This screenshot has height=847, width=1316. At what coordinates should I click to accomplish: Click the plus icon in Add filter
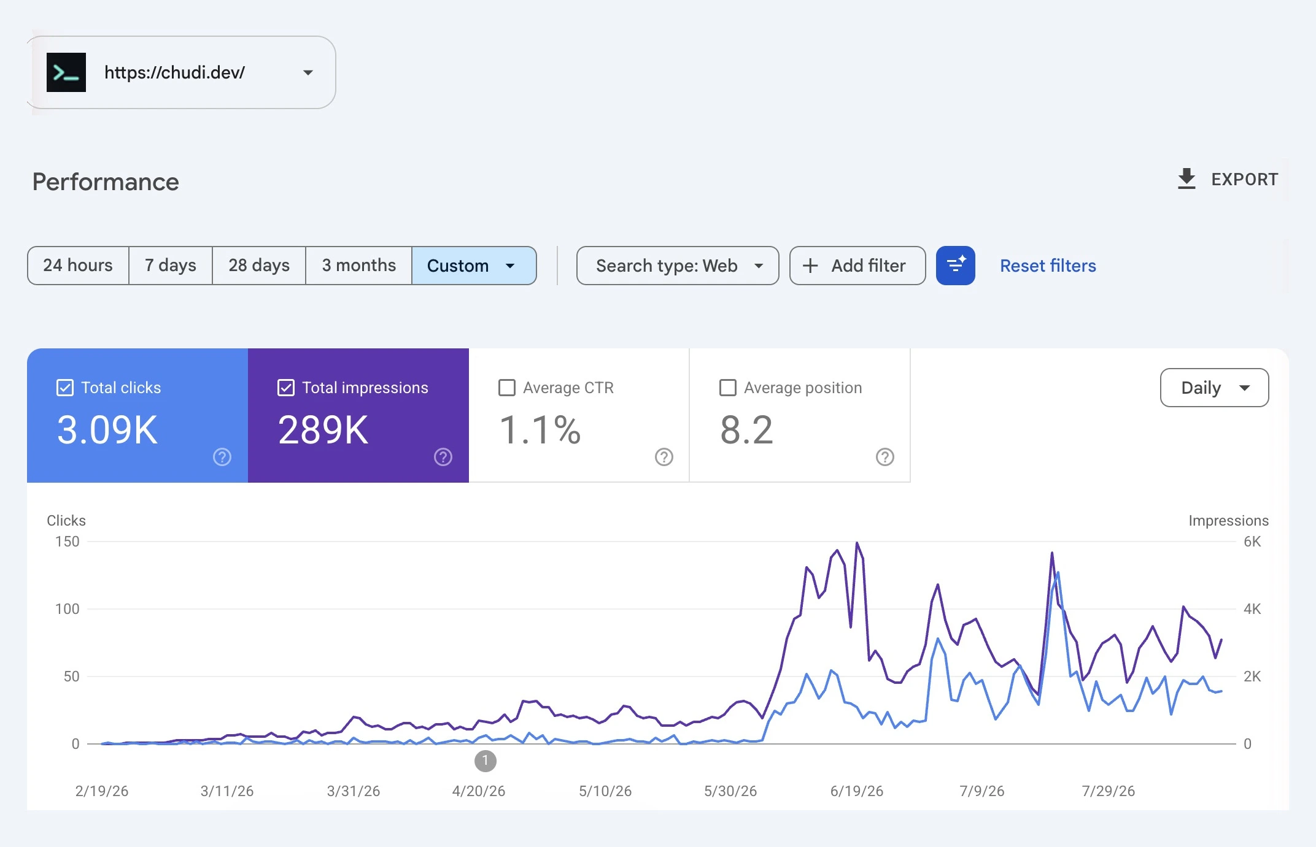click(x=810, y=266)
